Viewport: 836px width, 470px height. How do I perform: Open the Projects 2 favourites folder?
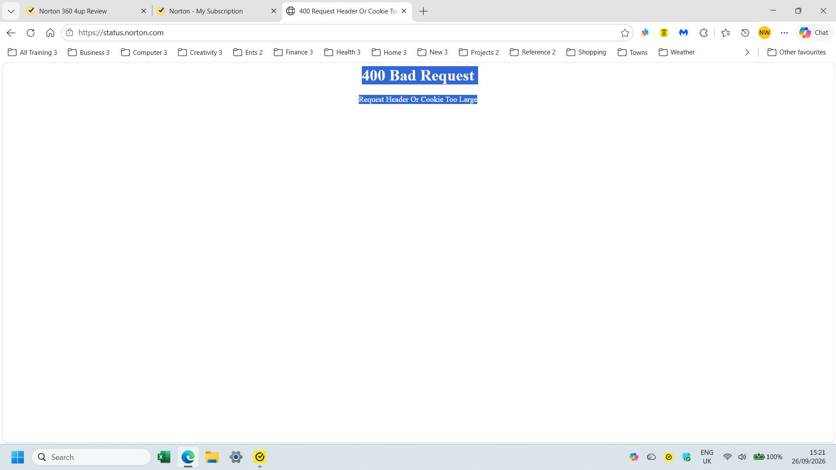pos(479,52)
